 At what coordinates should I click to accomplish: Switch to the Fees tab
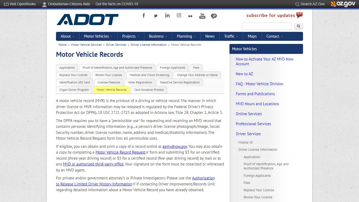coord(196,68)
